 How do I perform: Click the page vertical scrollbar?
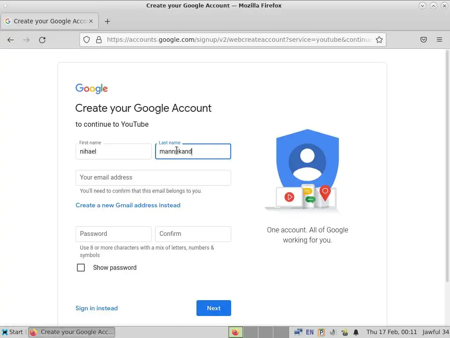[x=447, y=166]
